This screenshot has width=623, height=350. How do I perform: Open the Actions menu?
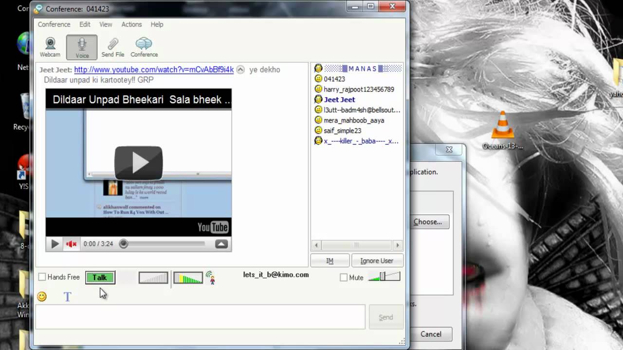click(x=131, y=24)
